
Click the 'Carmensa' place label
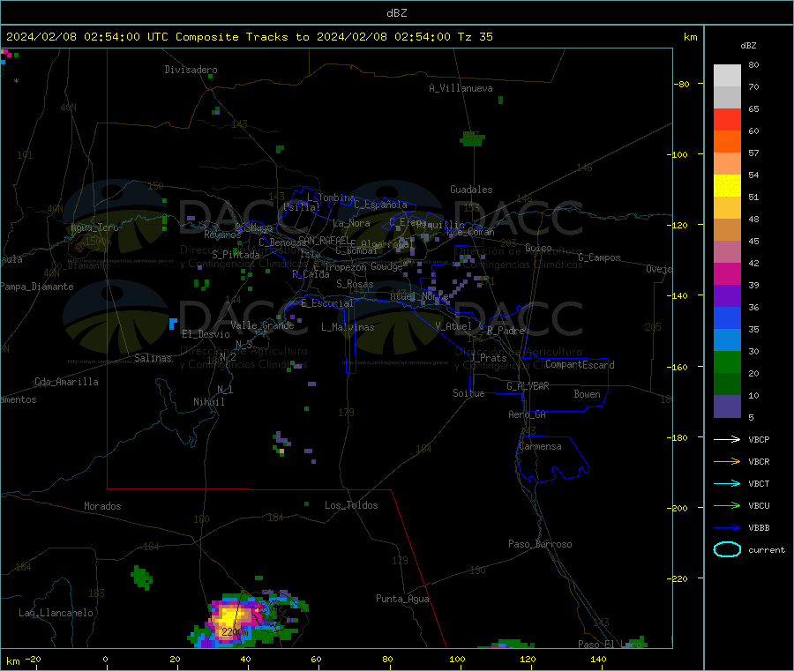tap(540, 446)
